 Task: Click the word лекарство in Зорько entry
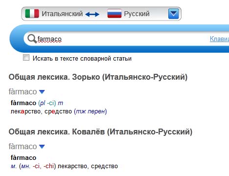pos(25,111)
